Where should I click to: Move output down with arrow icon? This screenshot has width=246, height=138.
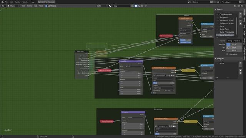pyautogui.click(x=240, y=73)
